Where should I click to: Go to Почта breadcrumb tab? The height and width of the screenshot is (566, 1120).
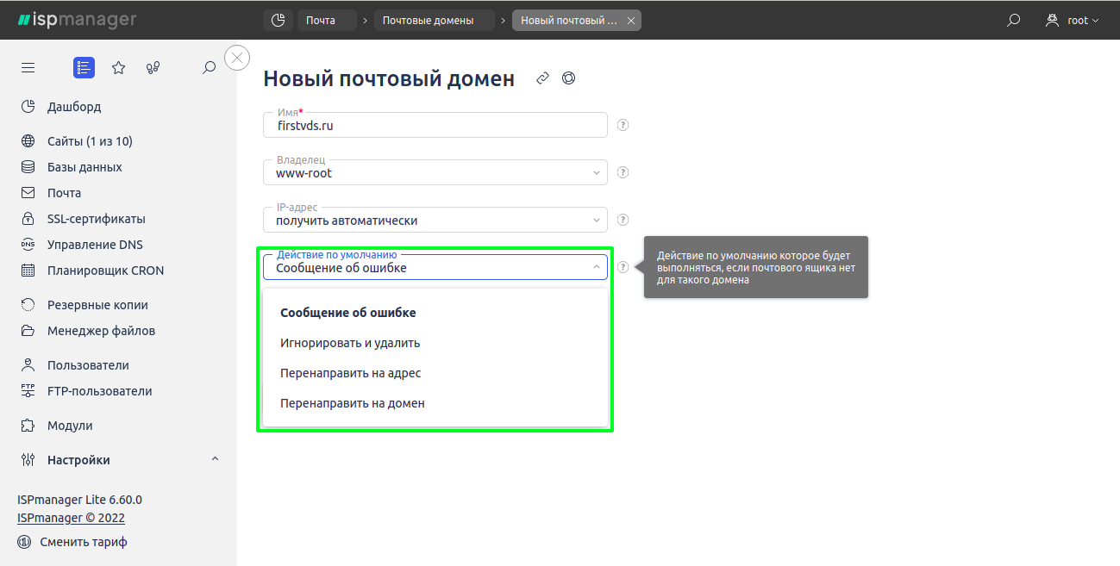(326, 20)
